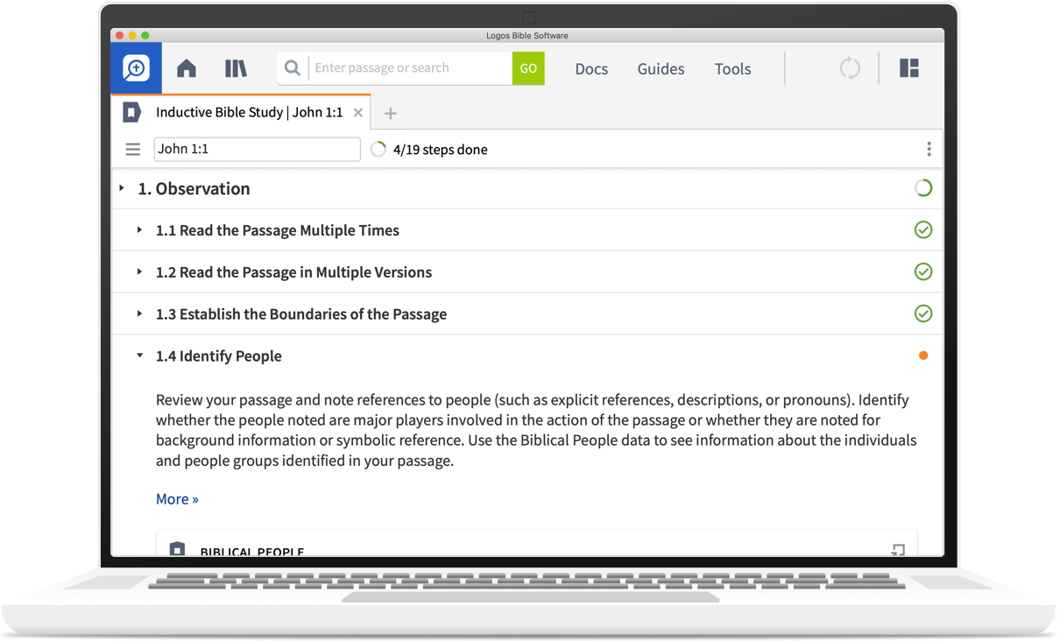Click the BIBLICAL PEOPLE section header

pos(251,551)
